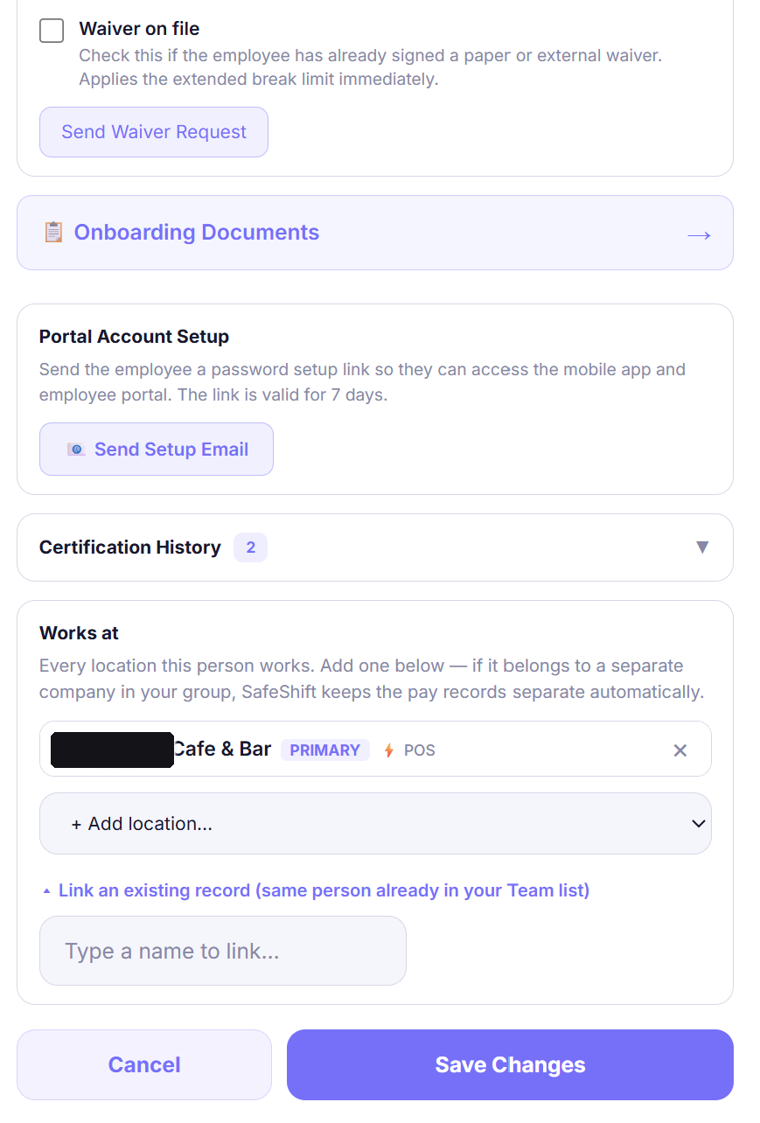Image resolution: width=760 pixels, height=1123 pixels.
Task: Click the Certification History count badge 2
Action: 250,548
